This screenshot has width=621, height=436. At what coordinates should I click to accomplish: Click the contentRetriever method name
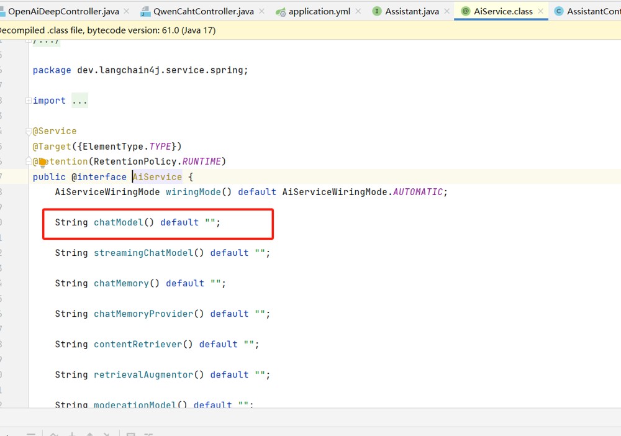[x=138, y=345]
